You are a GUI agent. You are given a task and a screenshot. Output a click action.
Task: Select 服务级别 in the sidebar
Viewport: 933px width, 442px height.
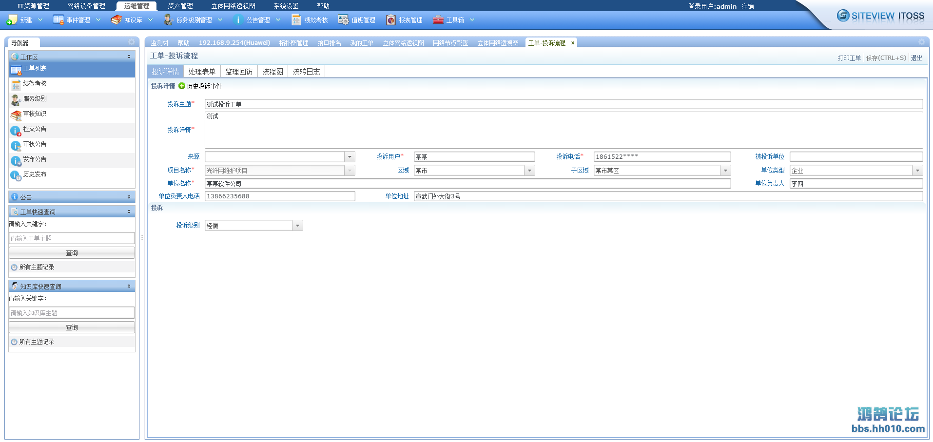pyautogui.click(x=72, y=100)
